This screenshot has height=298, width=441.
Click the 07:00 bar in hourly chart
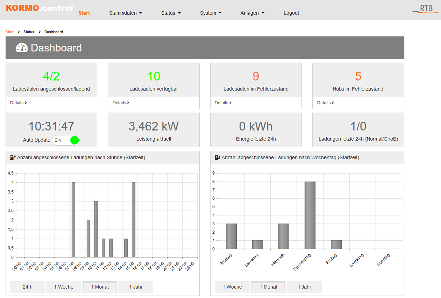(x=73, y=220)
